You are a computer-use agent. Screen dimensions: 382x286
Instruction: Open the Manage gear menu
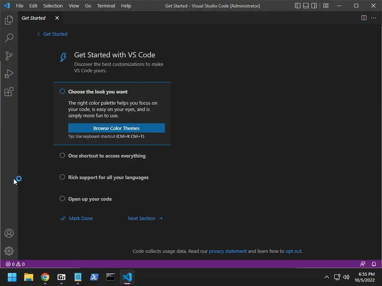pyautogui.click(x=9, y=251)
